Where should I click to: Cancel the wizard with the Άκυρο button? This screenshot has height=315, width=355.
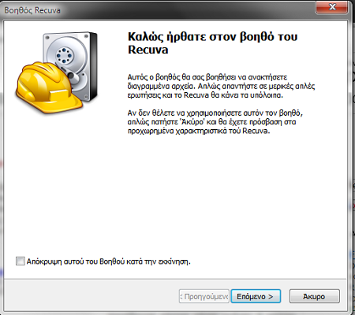click(x=314, y=296)
